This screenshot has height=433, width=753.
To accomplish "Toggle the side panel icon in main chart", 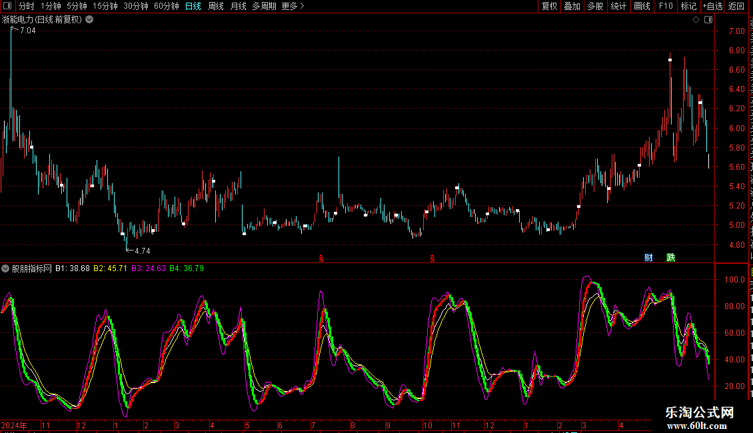I will pos(708,20).
